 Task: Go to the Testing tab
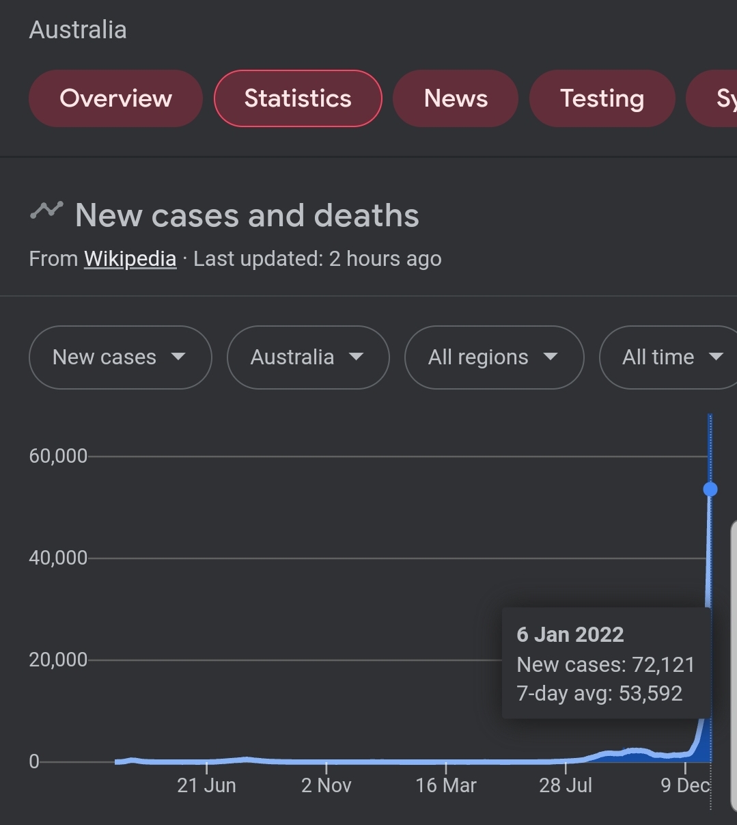(x=602, y=98)
